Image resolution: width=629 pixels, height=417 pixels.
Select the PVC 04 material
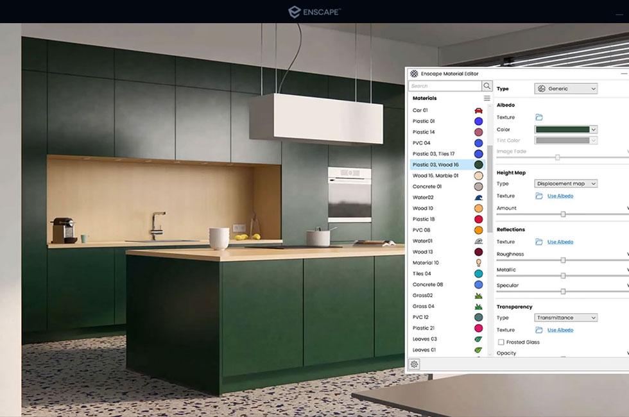[x=447, y=142]
